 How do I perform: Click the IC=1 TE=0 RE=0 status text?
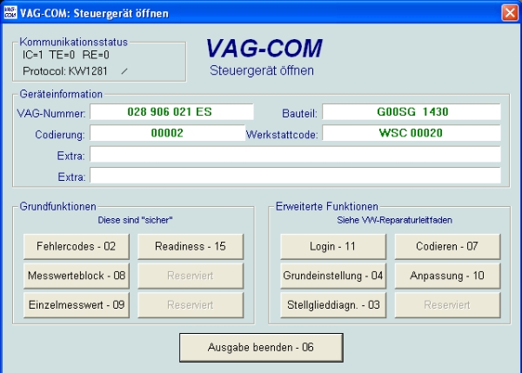(66, 55)
